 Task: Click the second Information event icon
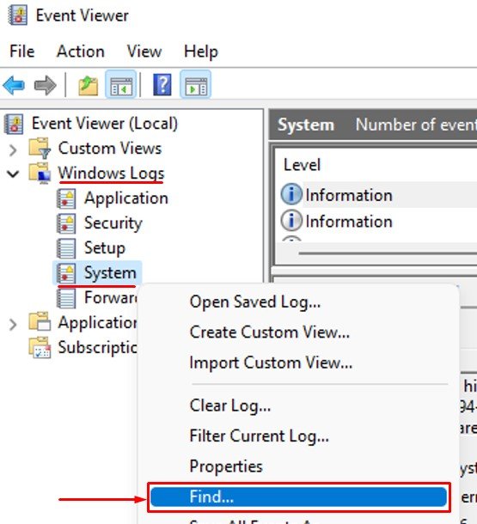291,221
